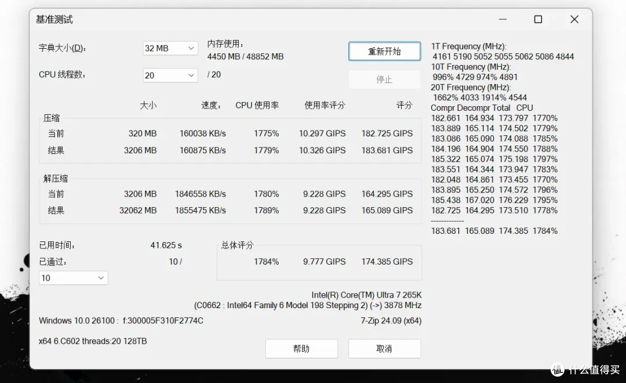Click the 速度 column header

tap(211, 105)
